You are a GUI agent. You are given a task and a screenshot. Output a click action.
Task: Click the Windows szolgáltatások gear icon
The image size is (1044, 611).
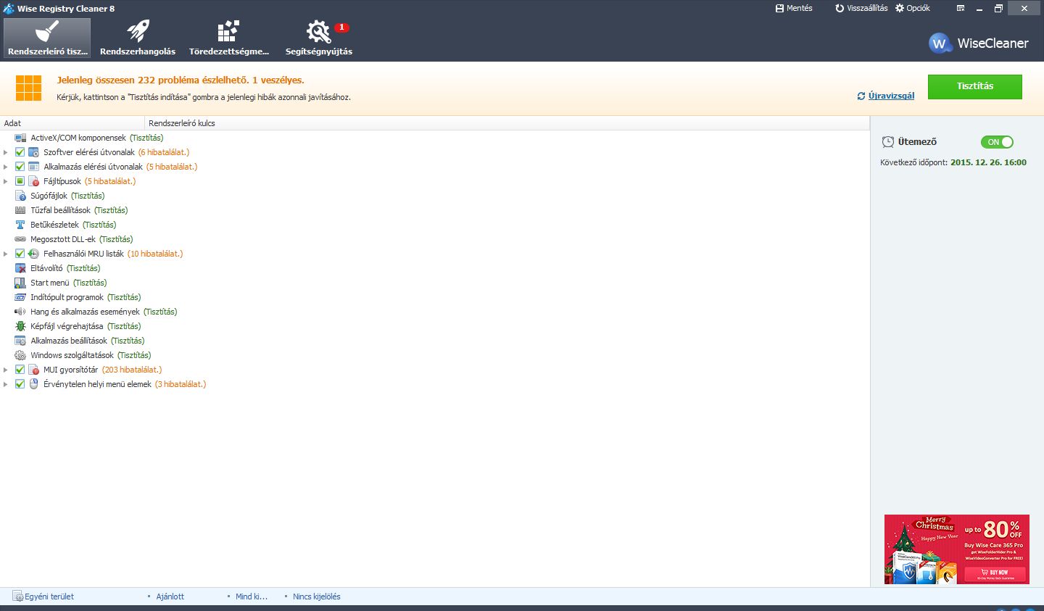[20, 355]
